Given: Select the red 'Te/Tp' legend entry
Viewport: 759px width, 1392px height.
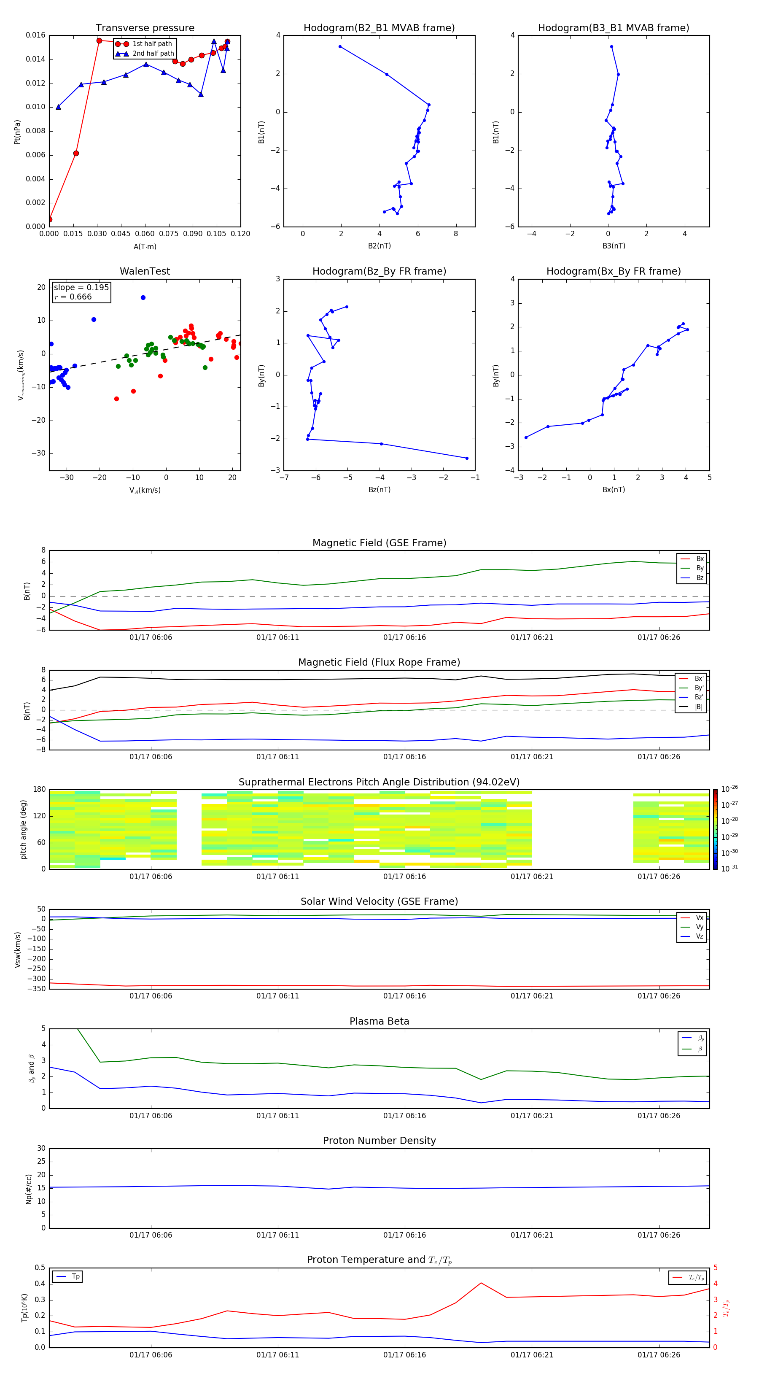Looking at the screenshot, I should pos(688,1277).
